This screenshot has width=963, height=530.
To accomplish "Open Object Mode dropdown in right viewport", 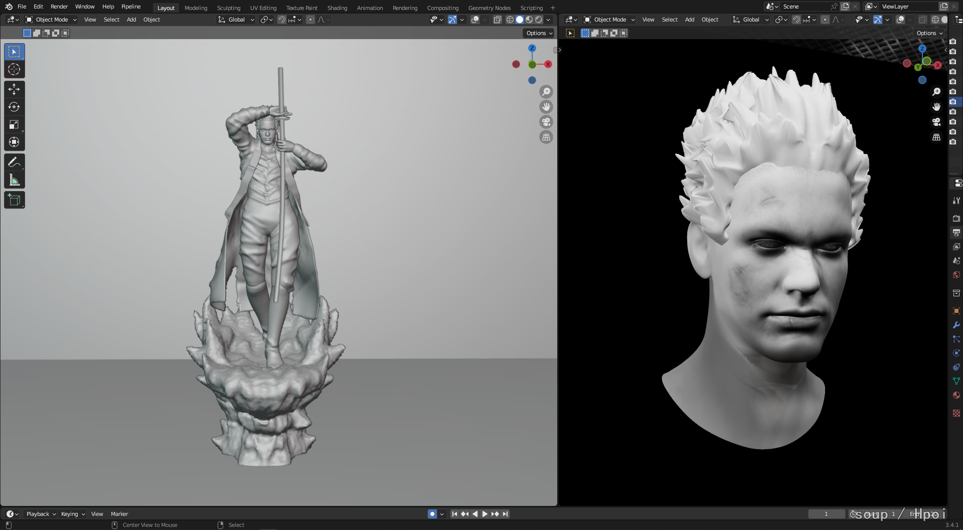I will point(609,20).
